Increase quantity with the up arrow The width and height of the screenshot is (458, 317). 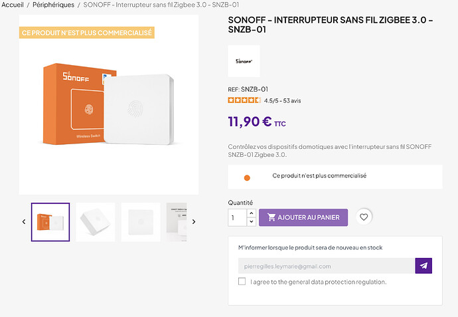point(251,213)
